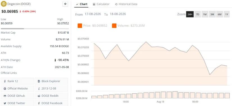Viewport: 232px width, 106px height.
Task: Click the Market Cap value $10.87 B
Action: pos(63,32)
